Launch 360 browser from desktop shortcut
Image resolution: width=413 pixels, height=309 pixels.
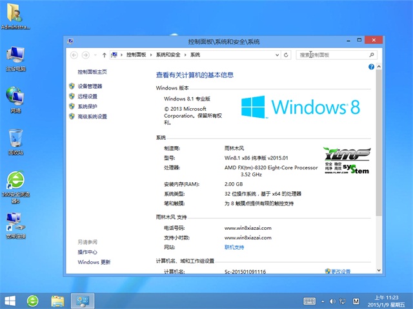[15, 183]
